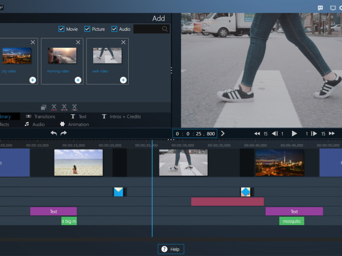Click the 00:00:30,000 ruler mark
The image size is (342, 256).
[183, 145]
